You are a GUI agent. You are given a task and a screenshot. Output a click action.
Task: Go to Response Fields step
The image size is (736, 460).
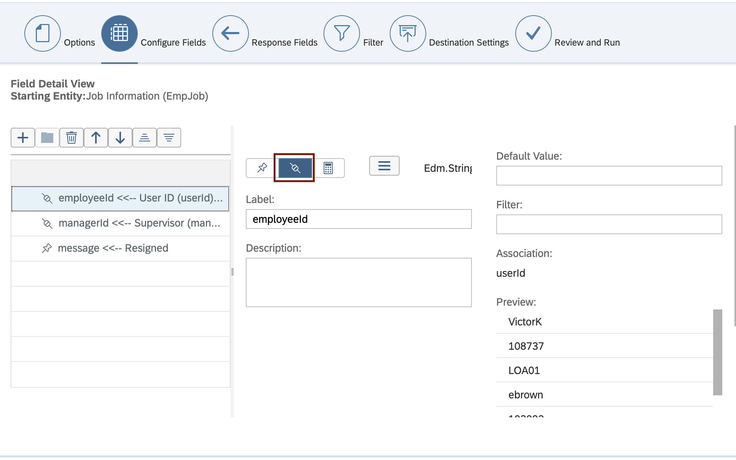coord(230,33)
